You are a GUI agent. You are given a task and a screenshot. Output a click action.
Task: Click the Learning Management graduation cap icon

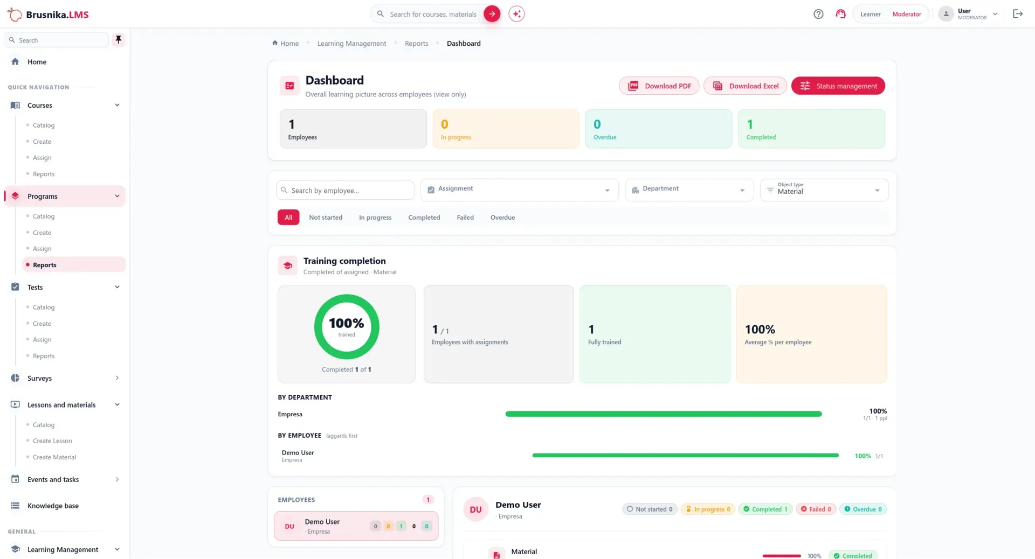click(15, 549)
